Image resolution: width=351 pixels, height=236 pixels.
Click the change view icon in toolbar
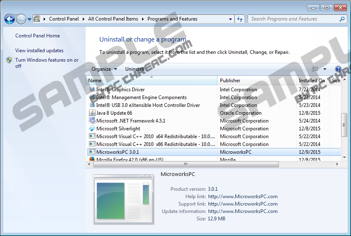coord(316,69)
